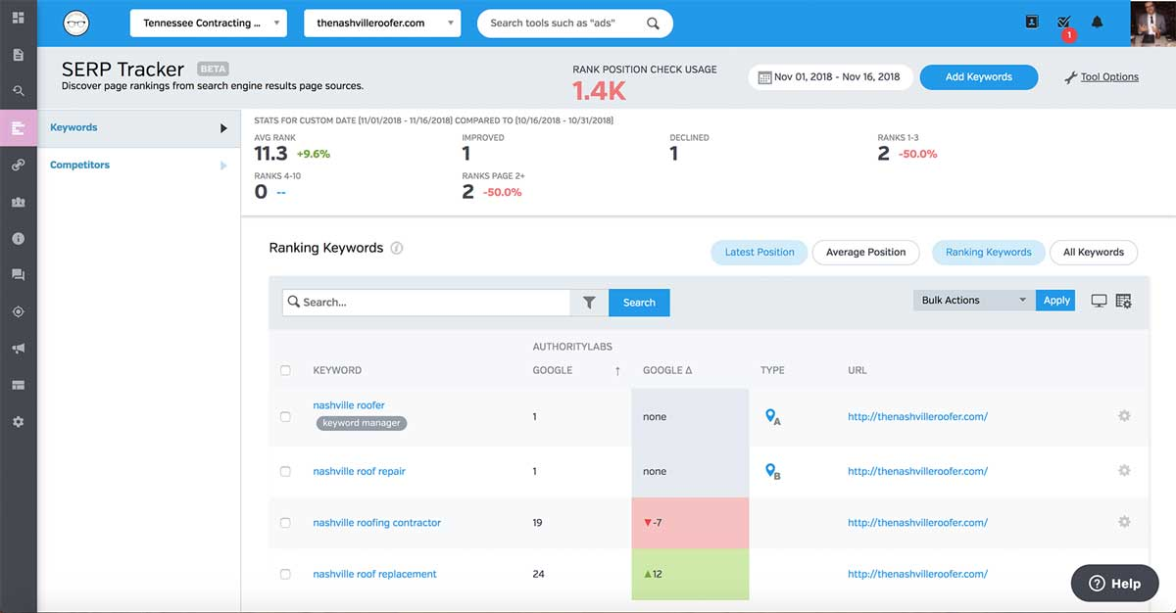
Task: Open the thenashvilleroofer.com domain dropdown
Action: click(382, 23)
